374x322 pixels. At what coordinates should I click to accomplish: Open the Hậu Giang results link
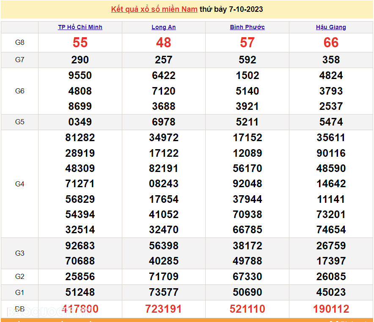coord(331,27)
